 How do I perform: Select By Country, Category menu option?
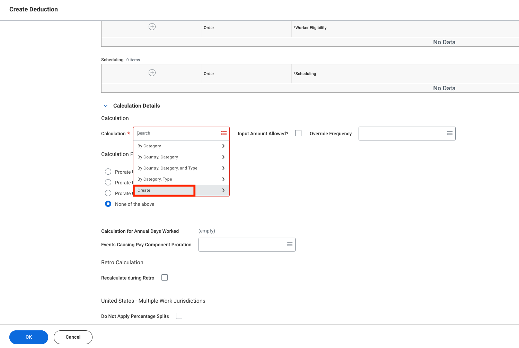click(x=181, y=157)
